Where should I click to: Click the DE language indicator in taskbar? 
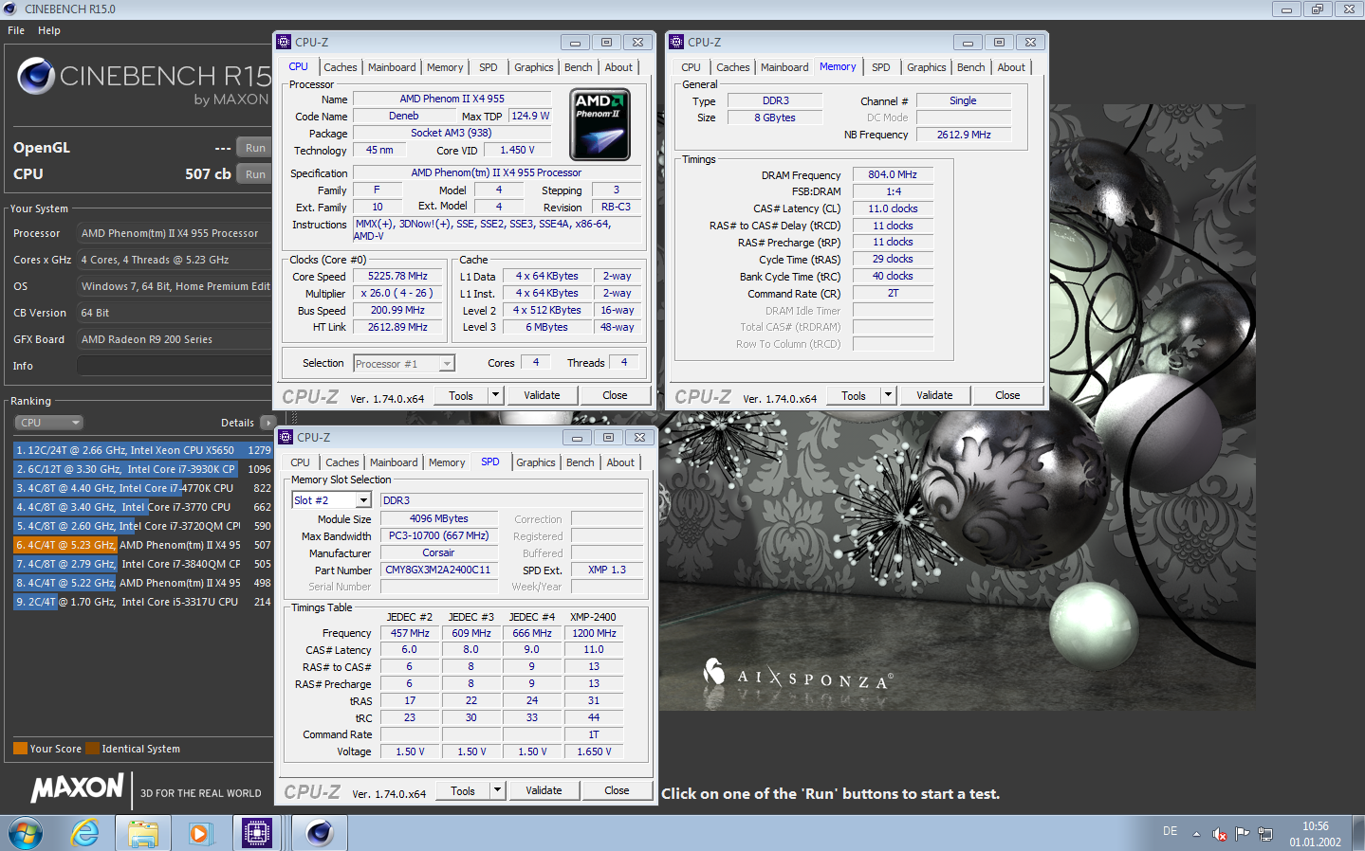1170,831
